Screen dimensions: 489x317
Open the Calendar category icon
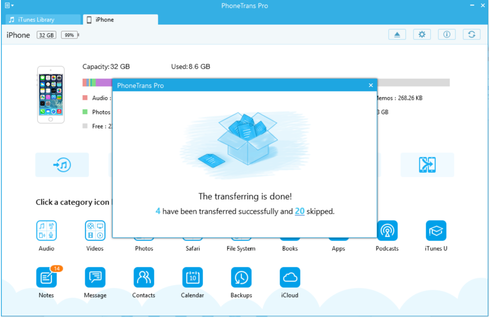(x=192, y=278)
